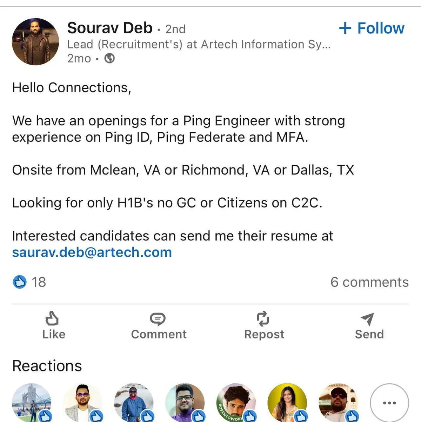Expand more reactions with the ellipsis button
The image size is (421, 422).
[389, 403]
